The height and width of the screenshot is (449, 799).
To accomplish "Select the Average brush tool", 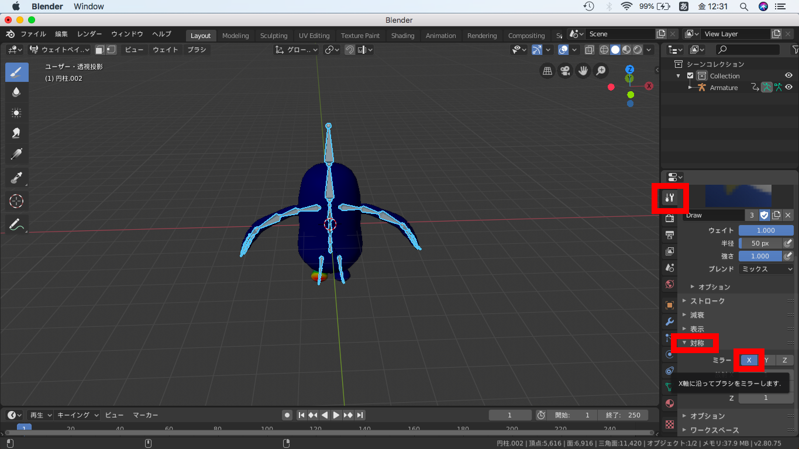I will [16, 113].
